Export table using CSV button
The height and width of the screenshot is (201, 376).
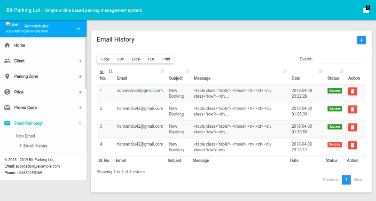121,59
